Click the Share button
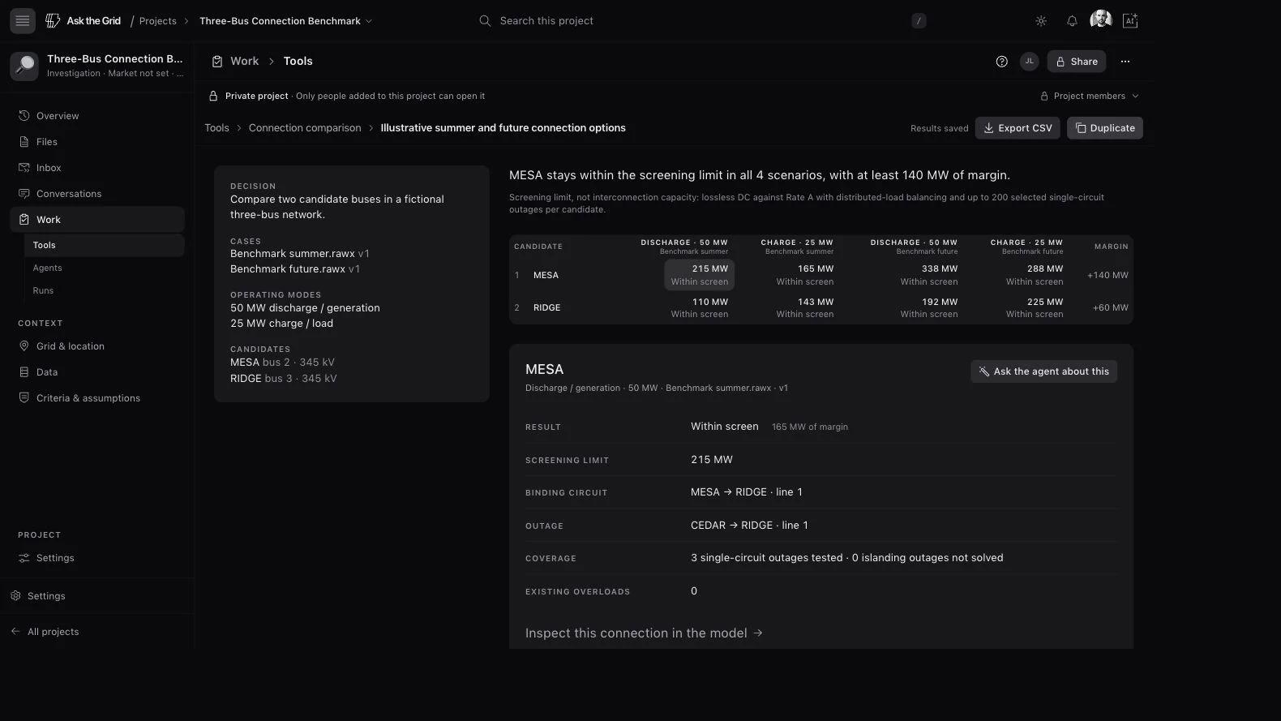This screenshot has width=1281, height=721. (x=1076, y=62)
